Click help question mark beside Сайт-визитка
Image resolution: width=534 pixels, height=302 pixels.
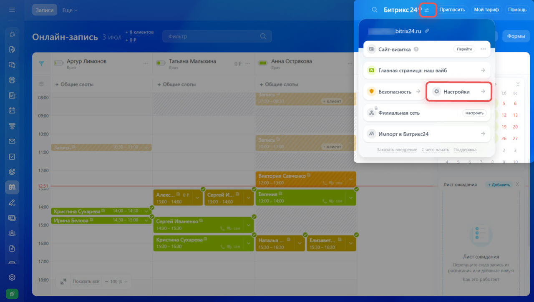pos(416,49)
